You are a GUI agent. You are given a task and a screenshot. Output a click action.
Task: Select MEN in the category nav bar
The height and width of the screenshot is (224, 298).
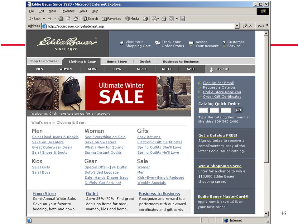click(x=40, y=69)
